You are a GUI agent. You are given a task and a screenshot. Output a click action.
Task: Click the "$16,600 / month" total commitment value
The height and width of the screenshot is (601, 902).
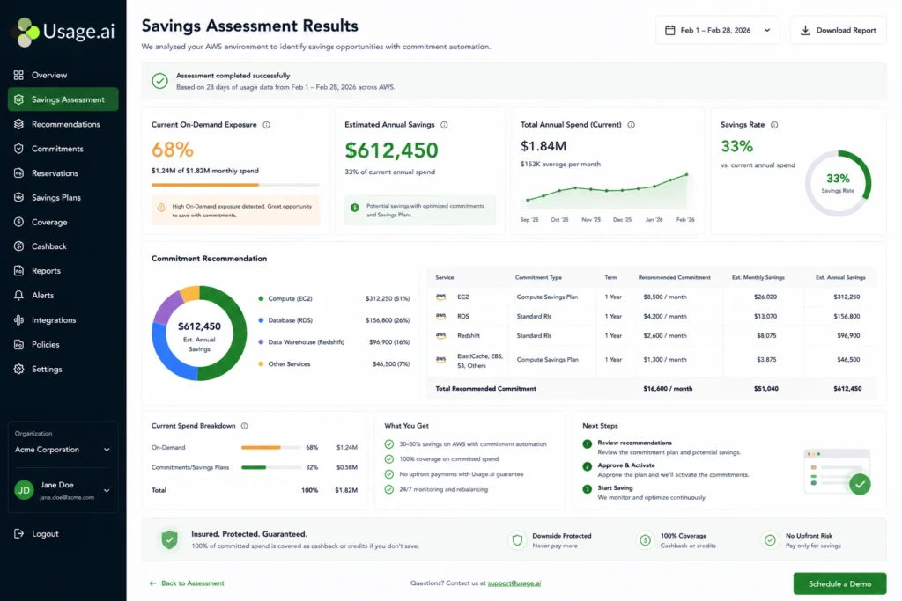point(668,389)
